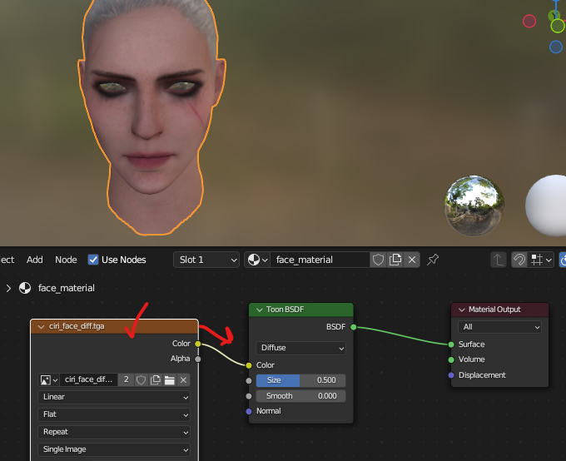Click the Size input socket
566x461 pixels.
249,380
